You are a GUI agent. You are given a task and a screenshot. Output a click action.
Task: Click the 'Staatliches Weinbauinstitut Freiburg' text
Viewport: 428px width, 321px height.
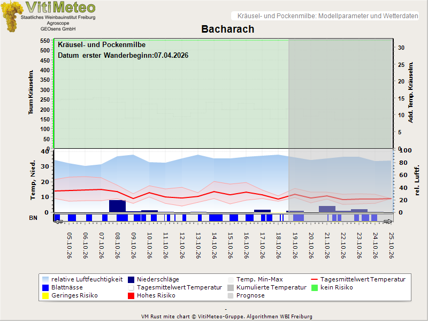[58, 17]
